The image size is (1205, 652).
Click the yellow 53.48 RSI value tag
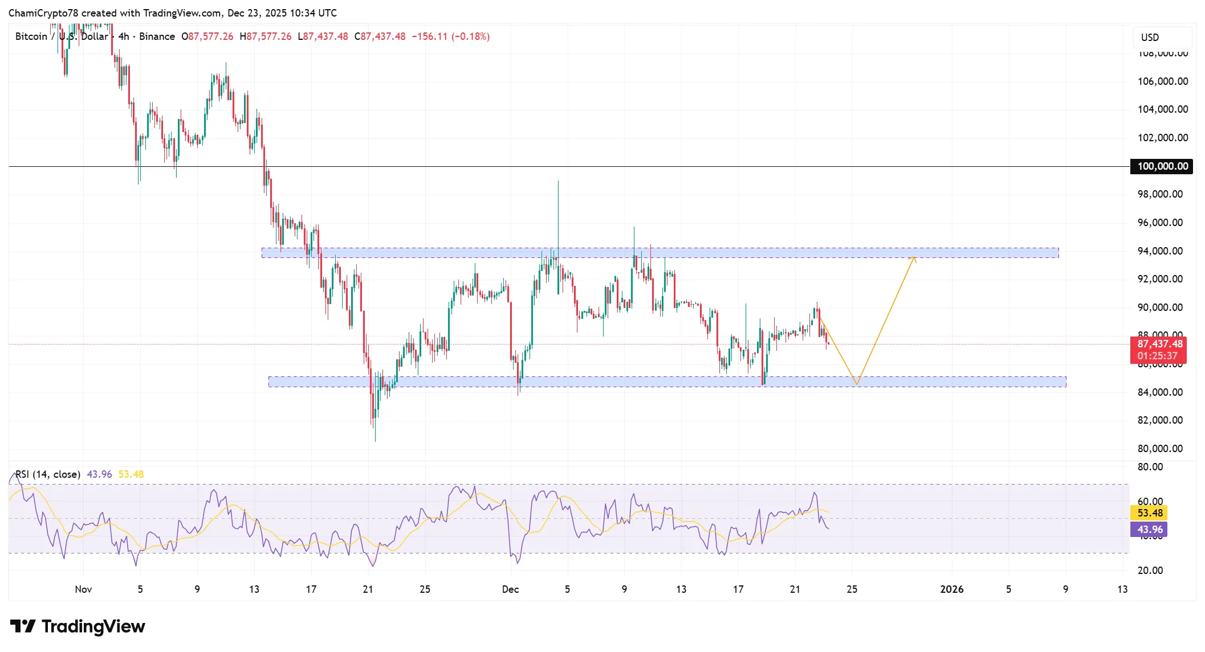tap(1149, 513)
